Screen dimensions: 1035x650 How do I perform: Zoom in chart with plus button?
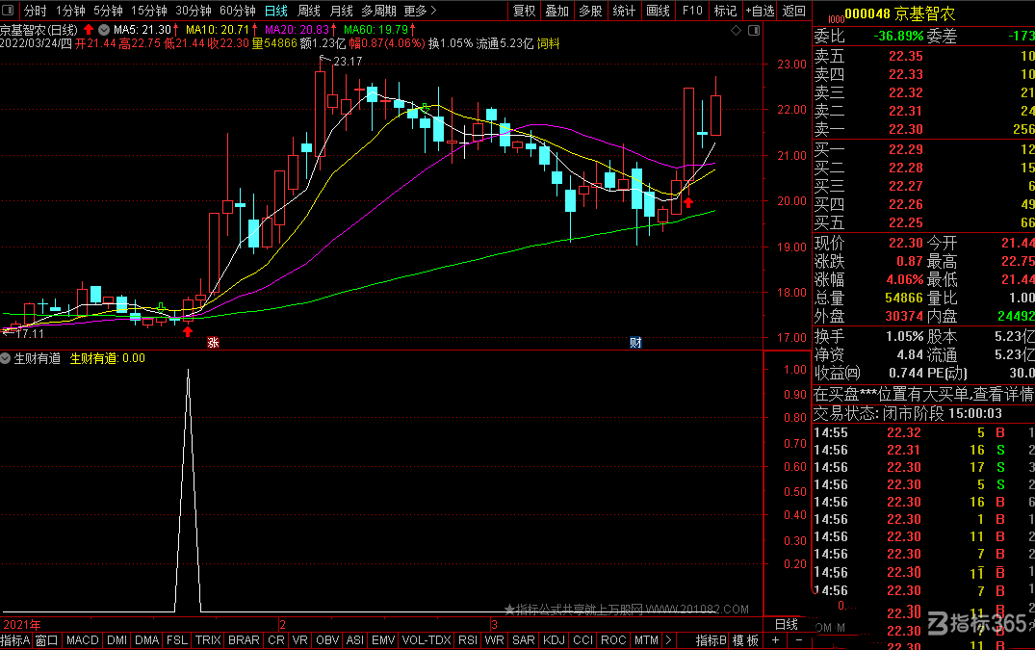(x=776, y=640)
